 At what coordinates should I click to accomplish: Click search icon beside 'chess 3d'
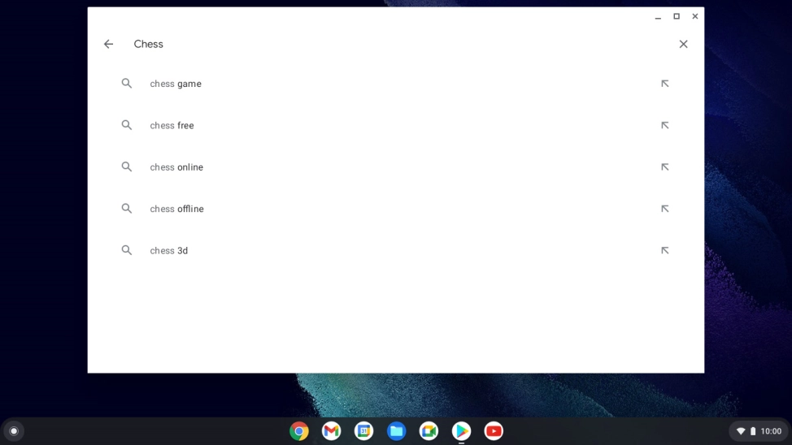pos(127,250)
